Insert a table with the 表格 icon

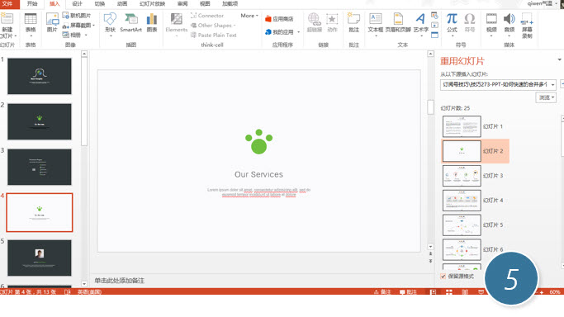tap(31, 19)
